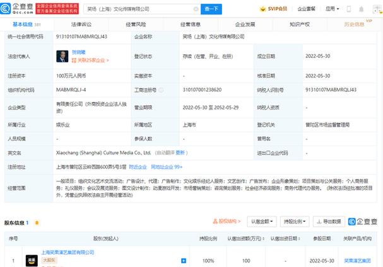Click 更新 next to the English name
This screenshot has width=383, height=267.
(180, 153)
